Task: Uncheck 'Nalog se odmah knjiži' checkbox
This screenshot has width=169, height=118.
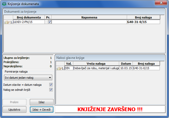Action: (51, 90)
